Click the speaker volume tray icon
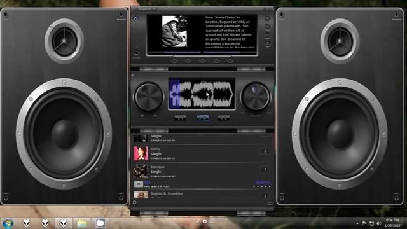407x229 pixels. (379, 223)
